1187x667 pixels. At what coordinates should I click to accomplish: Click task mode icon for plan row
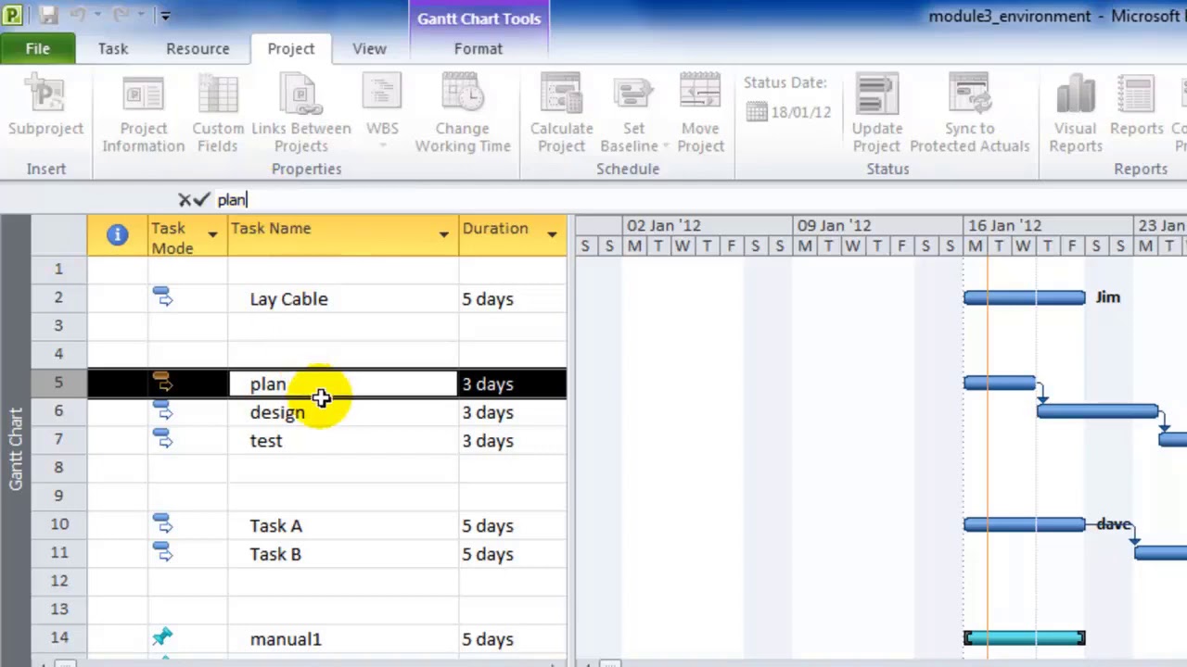tap(162, 382)
